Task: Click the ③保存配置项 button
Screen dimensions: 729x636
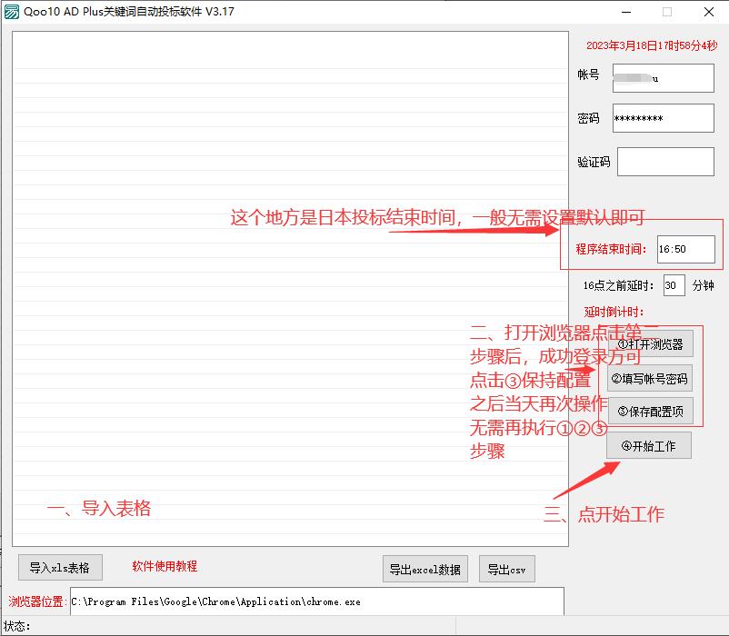Action: click(650, 412)
